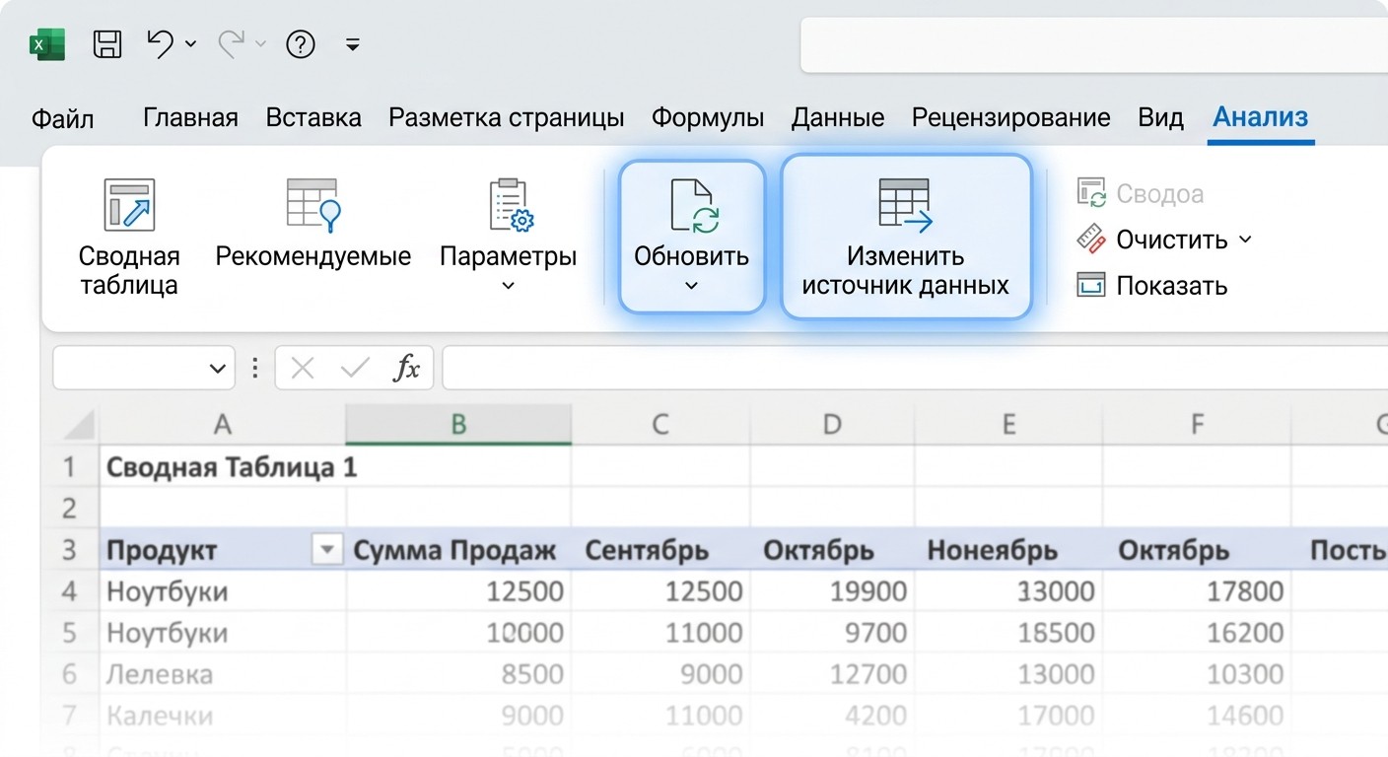Click the select-all corner triangle
Image resolution: width=1388 pixels, height=757 pixels.
(78, 425)
